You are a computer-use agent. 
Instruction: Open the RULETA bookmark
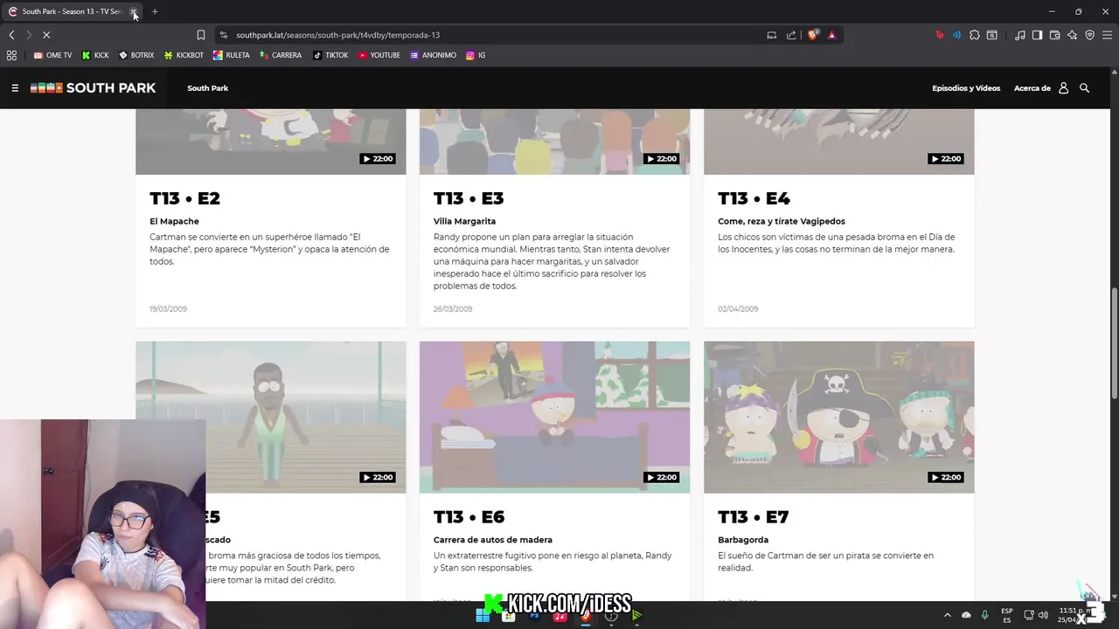(232, 55)
